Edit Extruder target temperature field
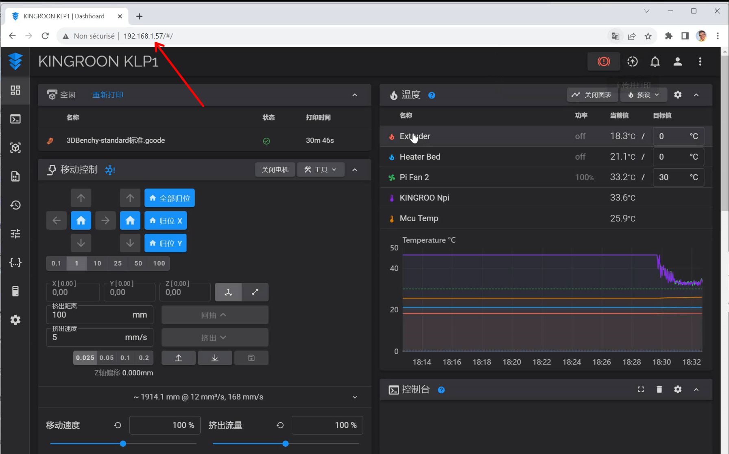 [x=678, y=136]
